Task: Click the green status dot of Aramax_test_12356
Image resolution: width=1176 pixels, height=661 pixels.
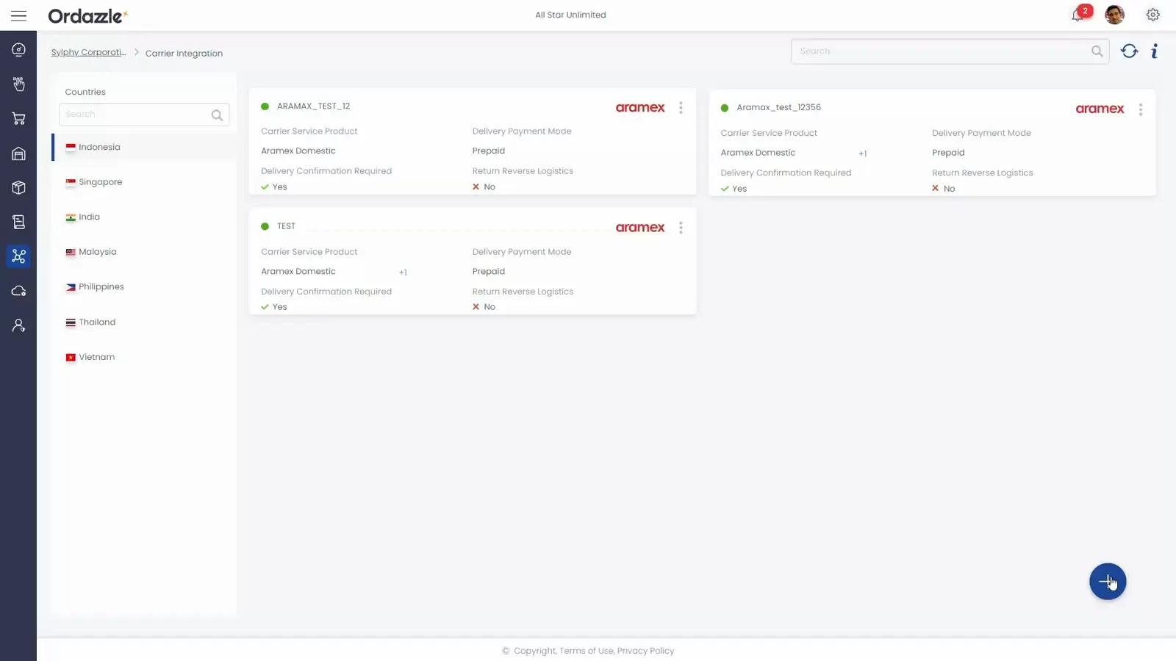Action: [724, 108]
